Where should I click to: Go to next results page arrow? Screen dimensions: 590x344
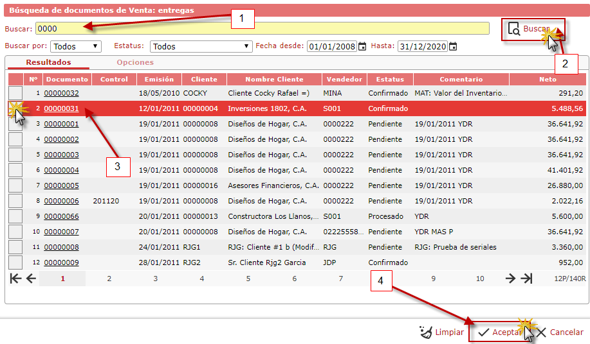(x=510, y=278)
